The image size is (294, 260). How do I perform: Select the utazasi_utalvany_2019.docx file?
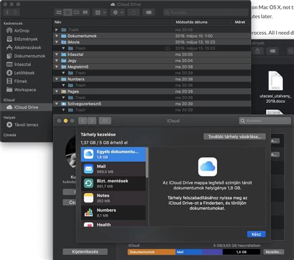coord(275,87)
